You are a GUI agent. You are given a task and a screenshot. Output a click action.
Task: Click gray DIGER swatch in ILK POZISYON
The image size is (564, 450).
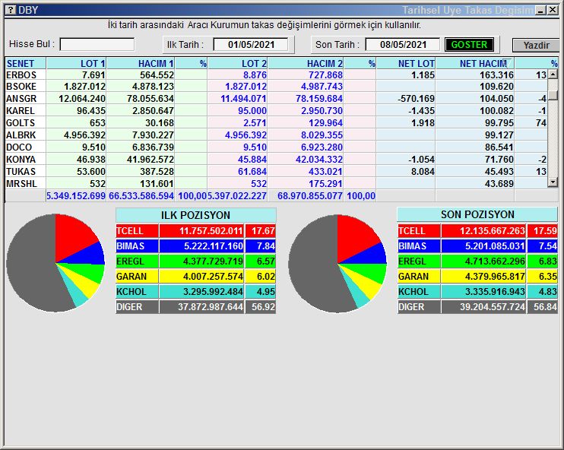pos(137,307)
